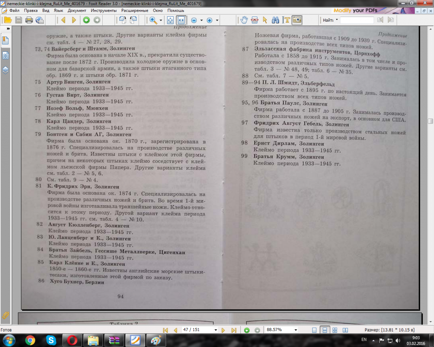
Task: Open the Инструменты menu
Action: pyautogui.click(x=104, y=10)
